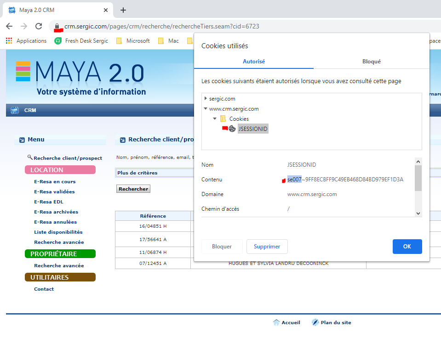Close the Maya 2.0 CRM tab

[106, 10]
